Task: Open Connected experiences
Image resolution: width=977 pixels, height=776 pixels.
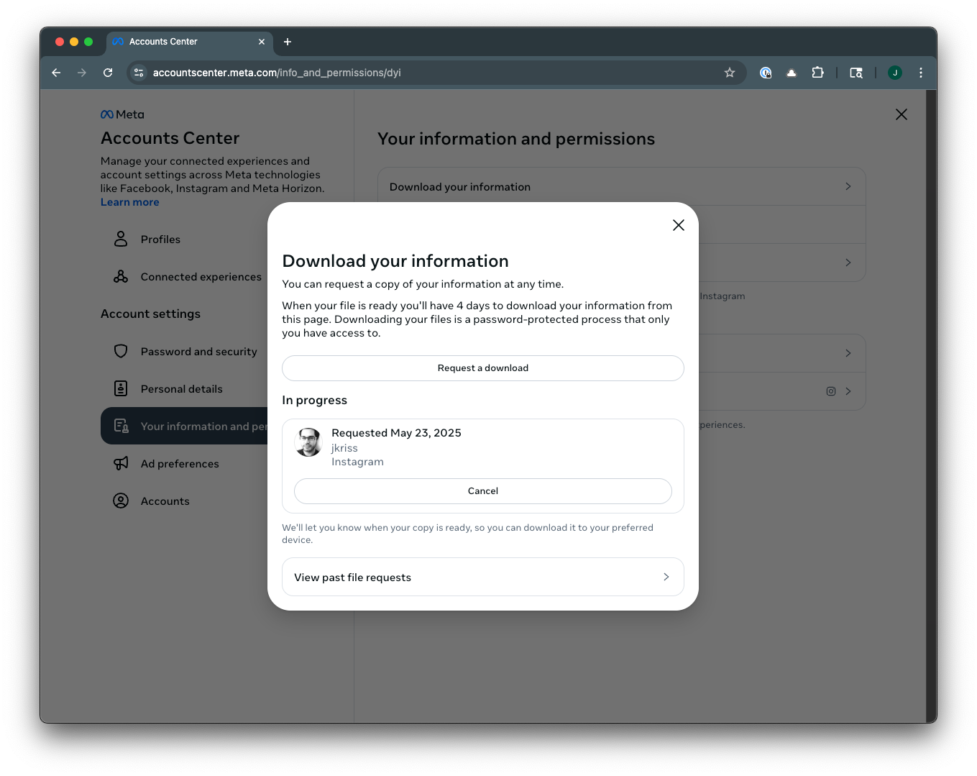Action: pyautogui.click(x=184, y=277)
